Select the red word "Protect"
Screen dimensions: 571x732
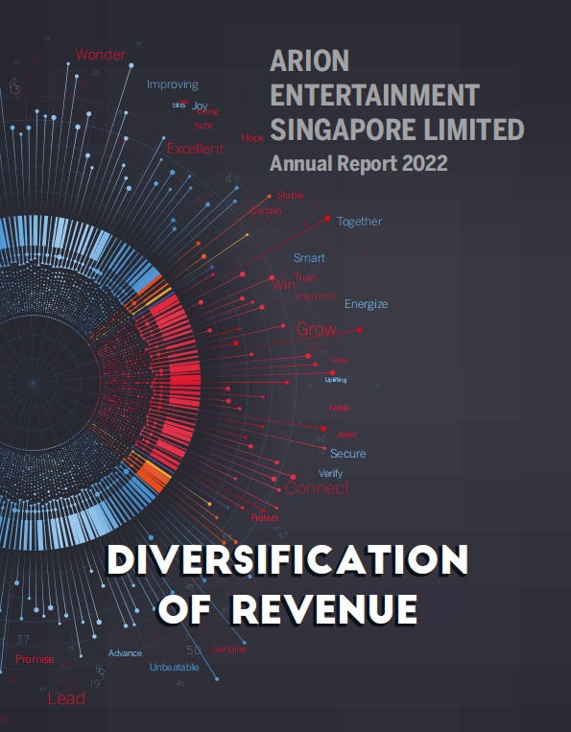264,518
